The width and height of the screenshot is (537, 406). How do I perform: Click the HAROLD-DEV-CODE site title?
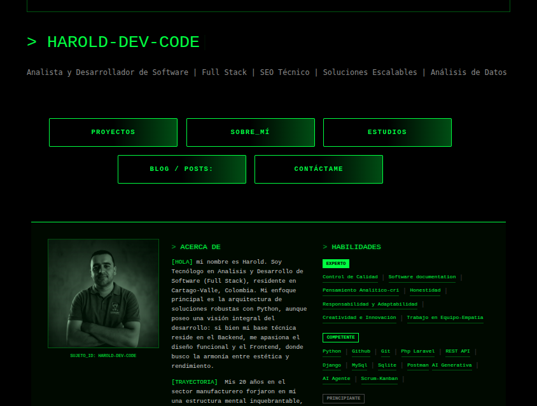(123, 43)
